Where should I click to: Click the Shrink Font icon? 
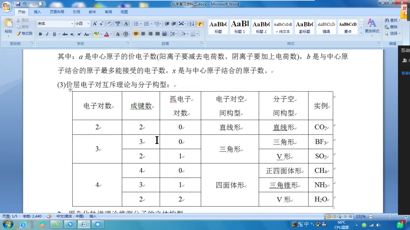click(x=102, y=24)
